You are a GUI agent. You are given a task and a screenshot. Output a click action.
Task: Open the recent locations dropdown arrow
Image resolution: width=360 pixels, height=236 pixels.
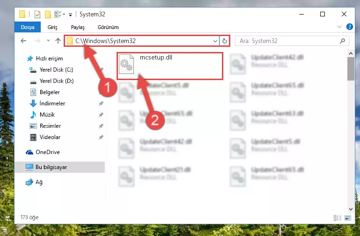(x=48, y=41)
